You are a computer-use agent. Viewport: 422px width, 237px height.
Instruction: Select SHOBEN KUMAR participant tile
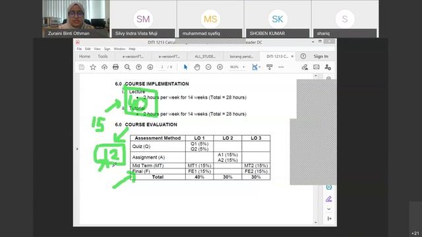(278, 19)
